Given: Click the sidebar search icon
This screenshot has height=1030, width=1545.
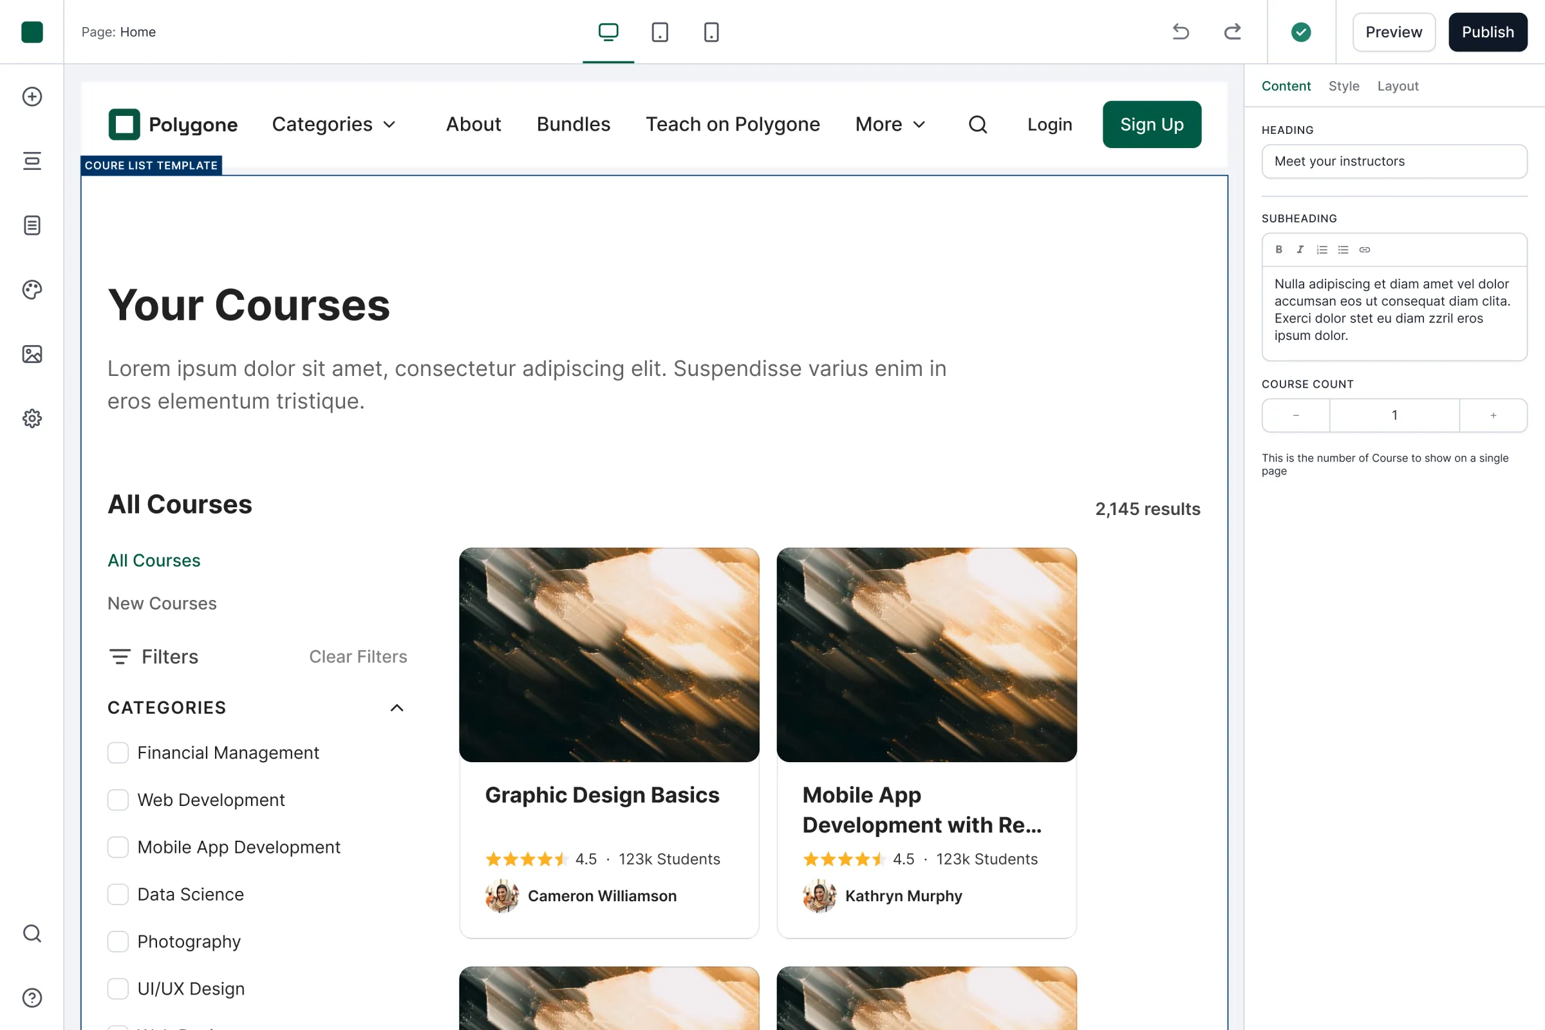Looking at the screenshot, I should click(x=32, y=933).
